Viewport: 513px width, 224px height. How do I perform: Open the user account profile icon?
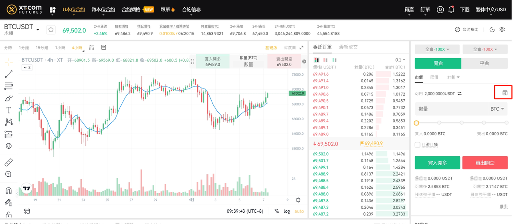(440, 10)
